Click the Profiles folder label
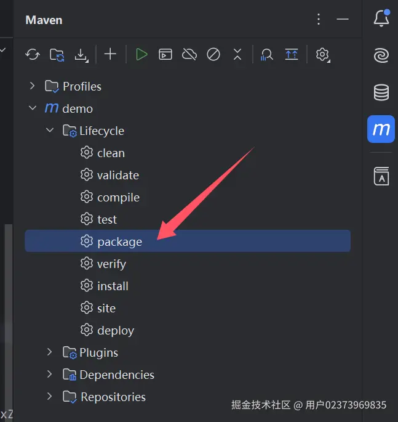 tap(82, 86)
